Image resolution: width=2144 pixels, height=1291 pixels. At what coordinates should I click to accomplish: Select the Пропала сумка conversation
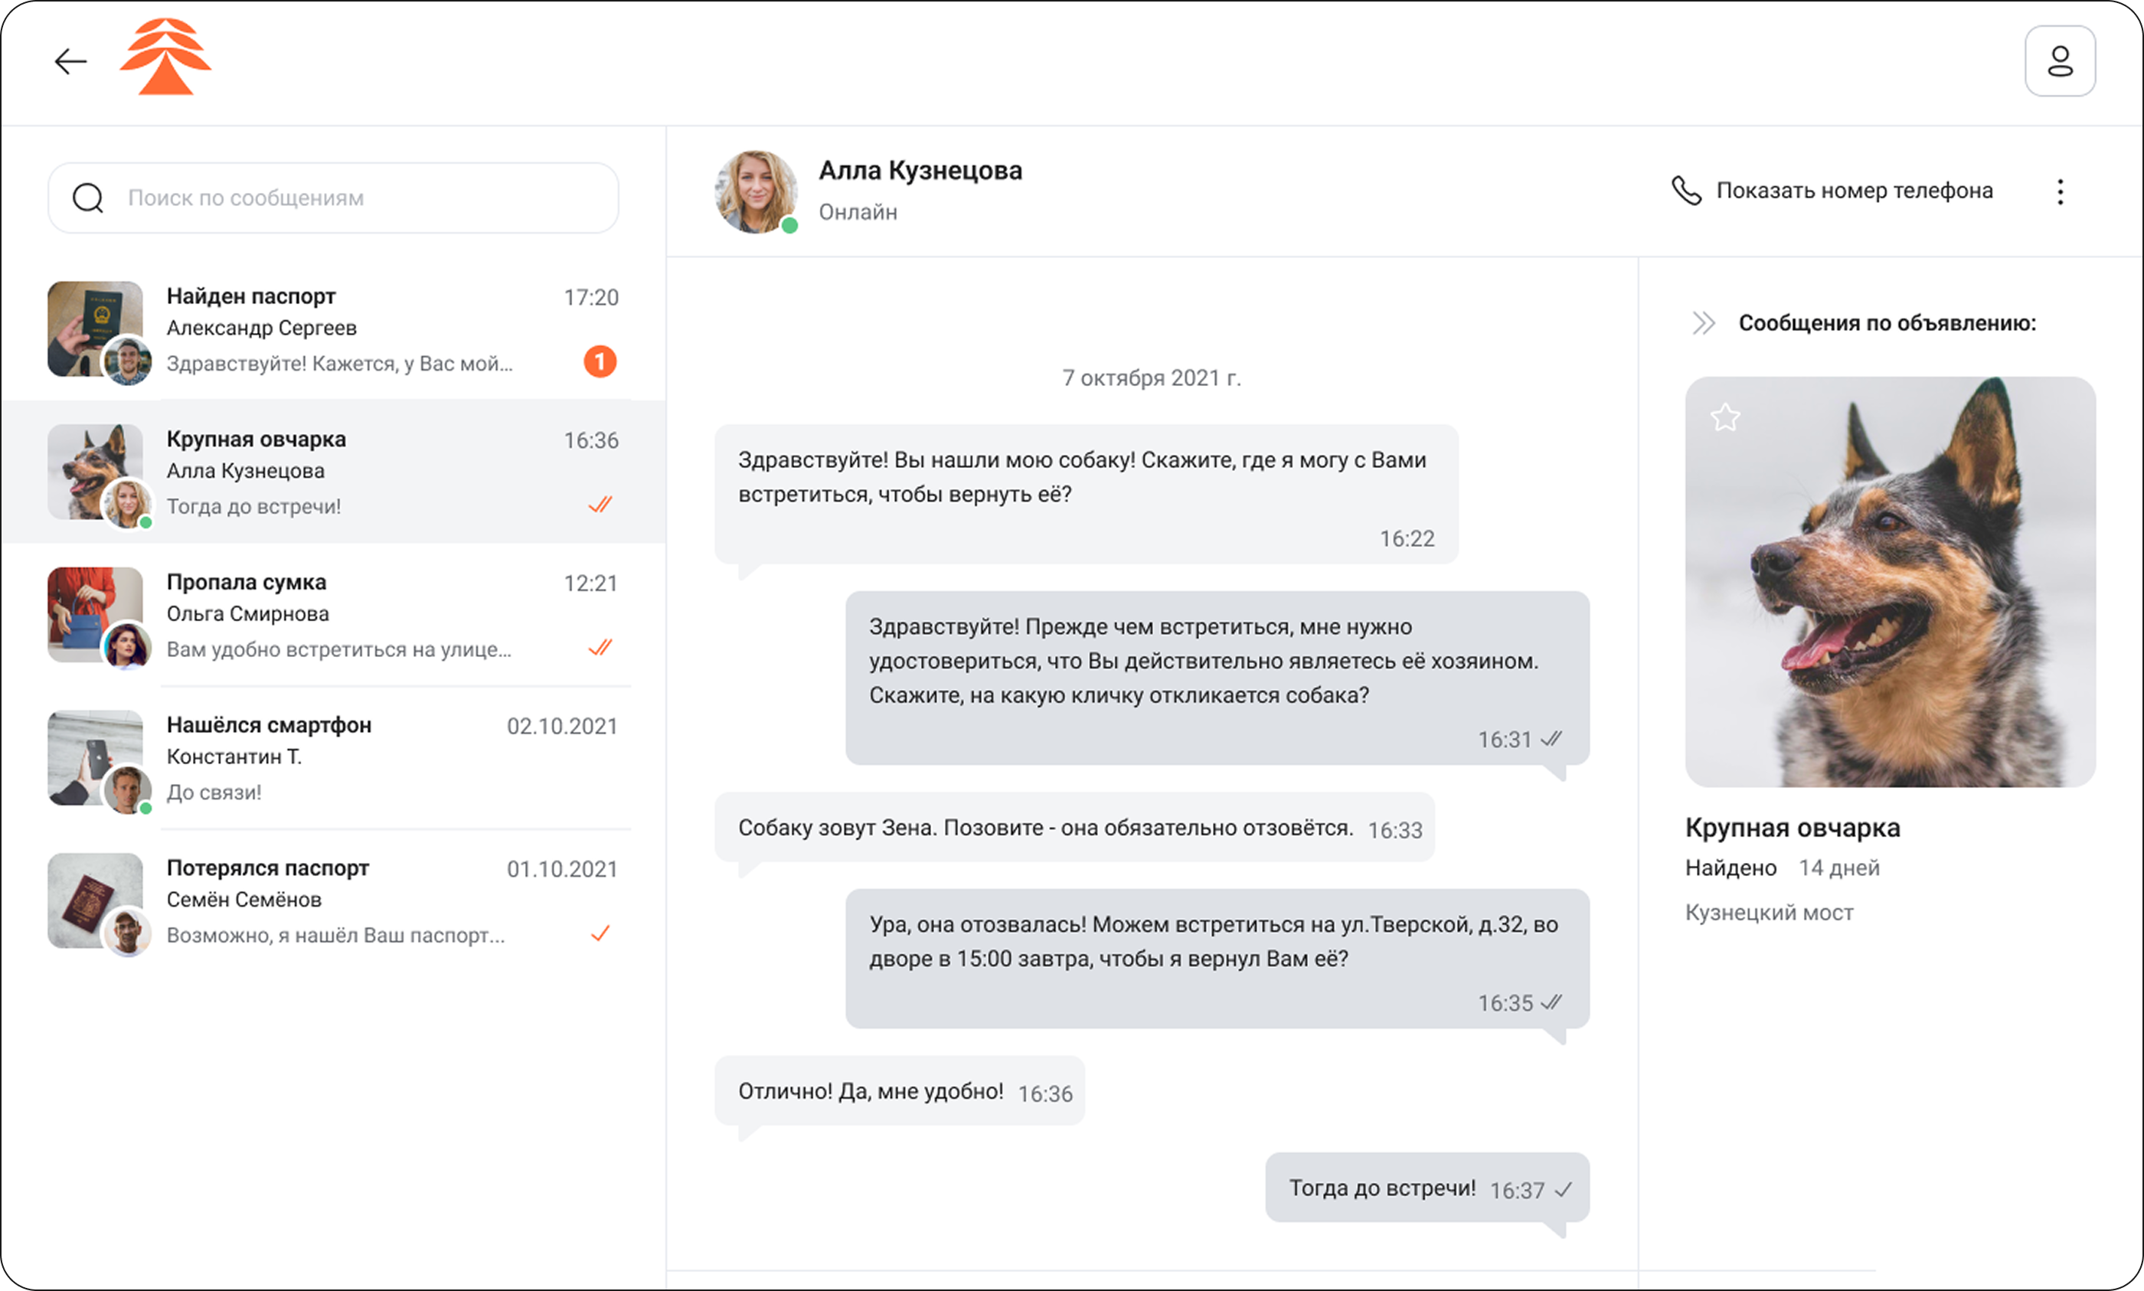[x=333, y=615]
